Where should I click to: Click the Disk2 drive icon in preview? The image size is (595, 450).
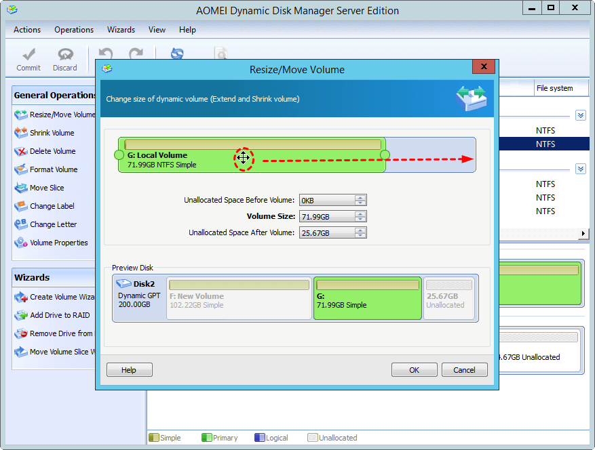click(x=123, y=283)
